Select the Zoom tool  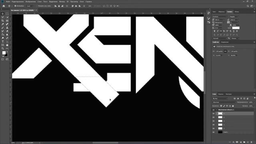click(3, 48)
